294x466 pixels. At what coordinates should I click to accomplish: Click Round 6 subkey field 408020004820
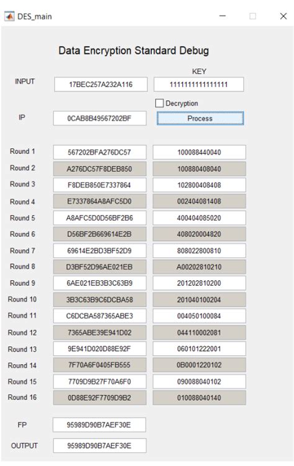pos(199,234)
